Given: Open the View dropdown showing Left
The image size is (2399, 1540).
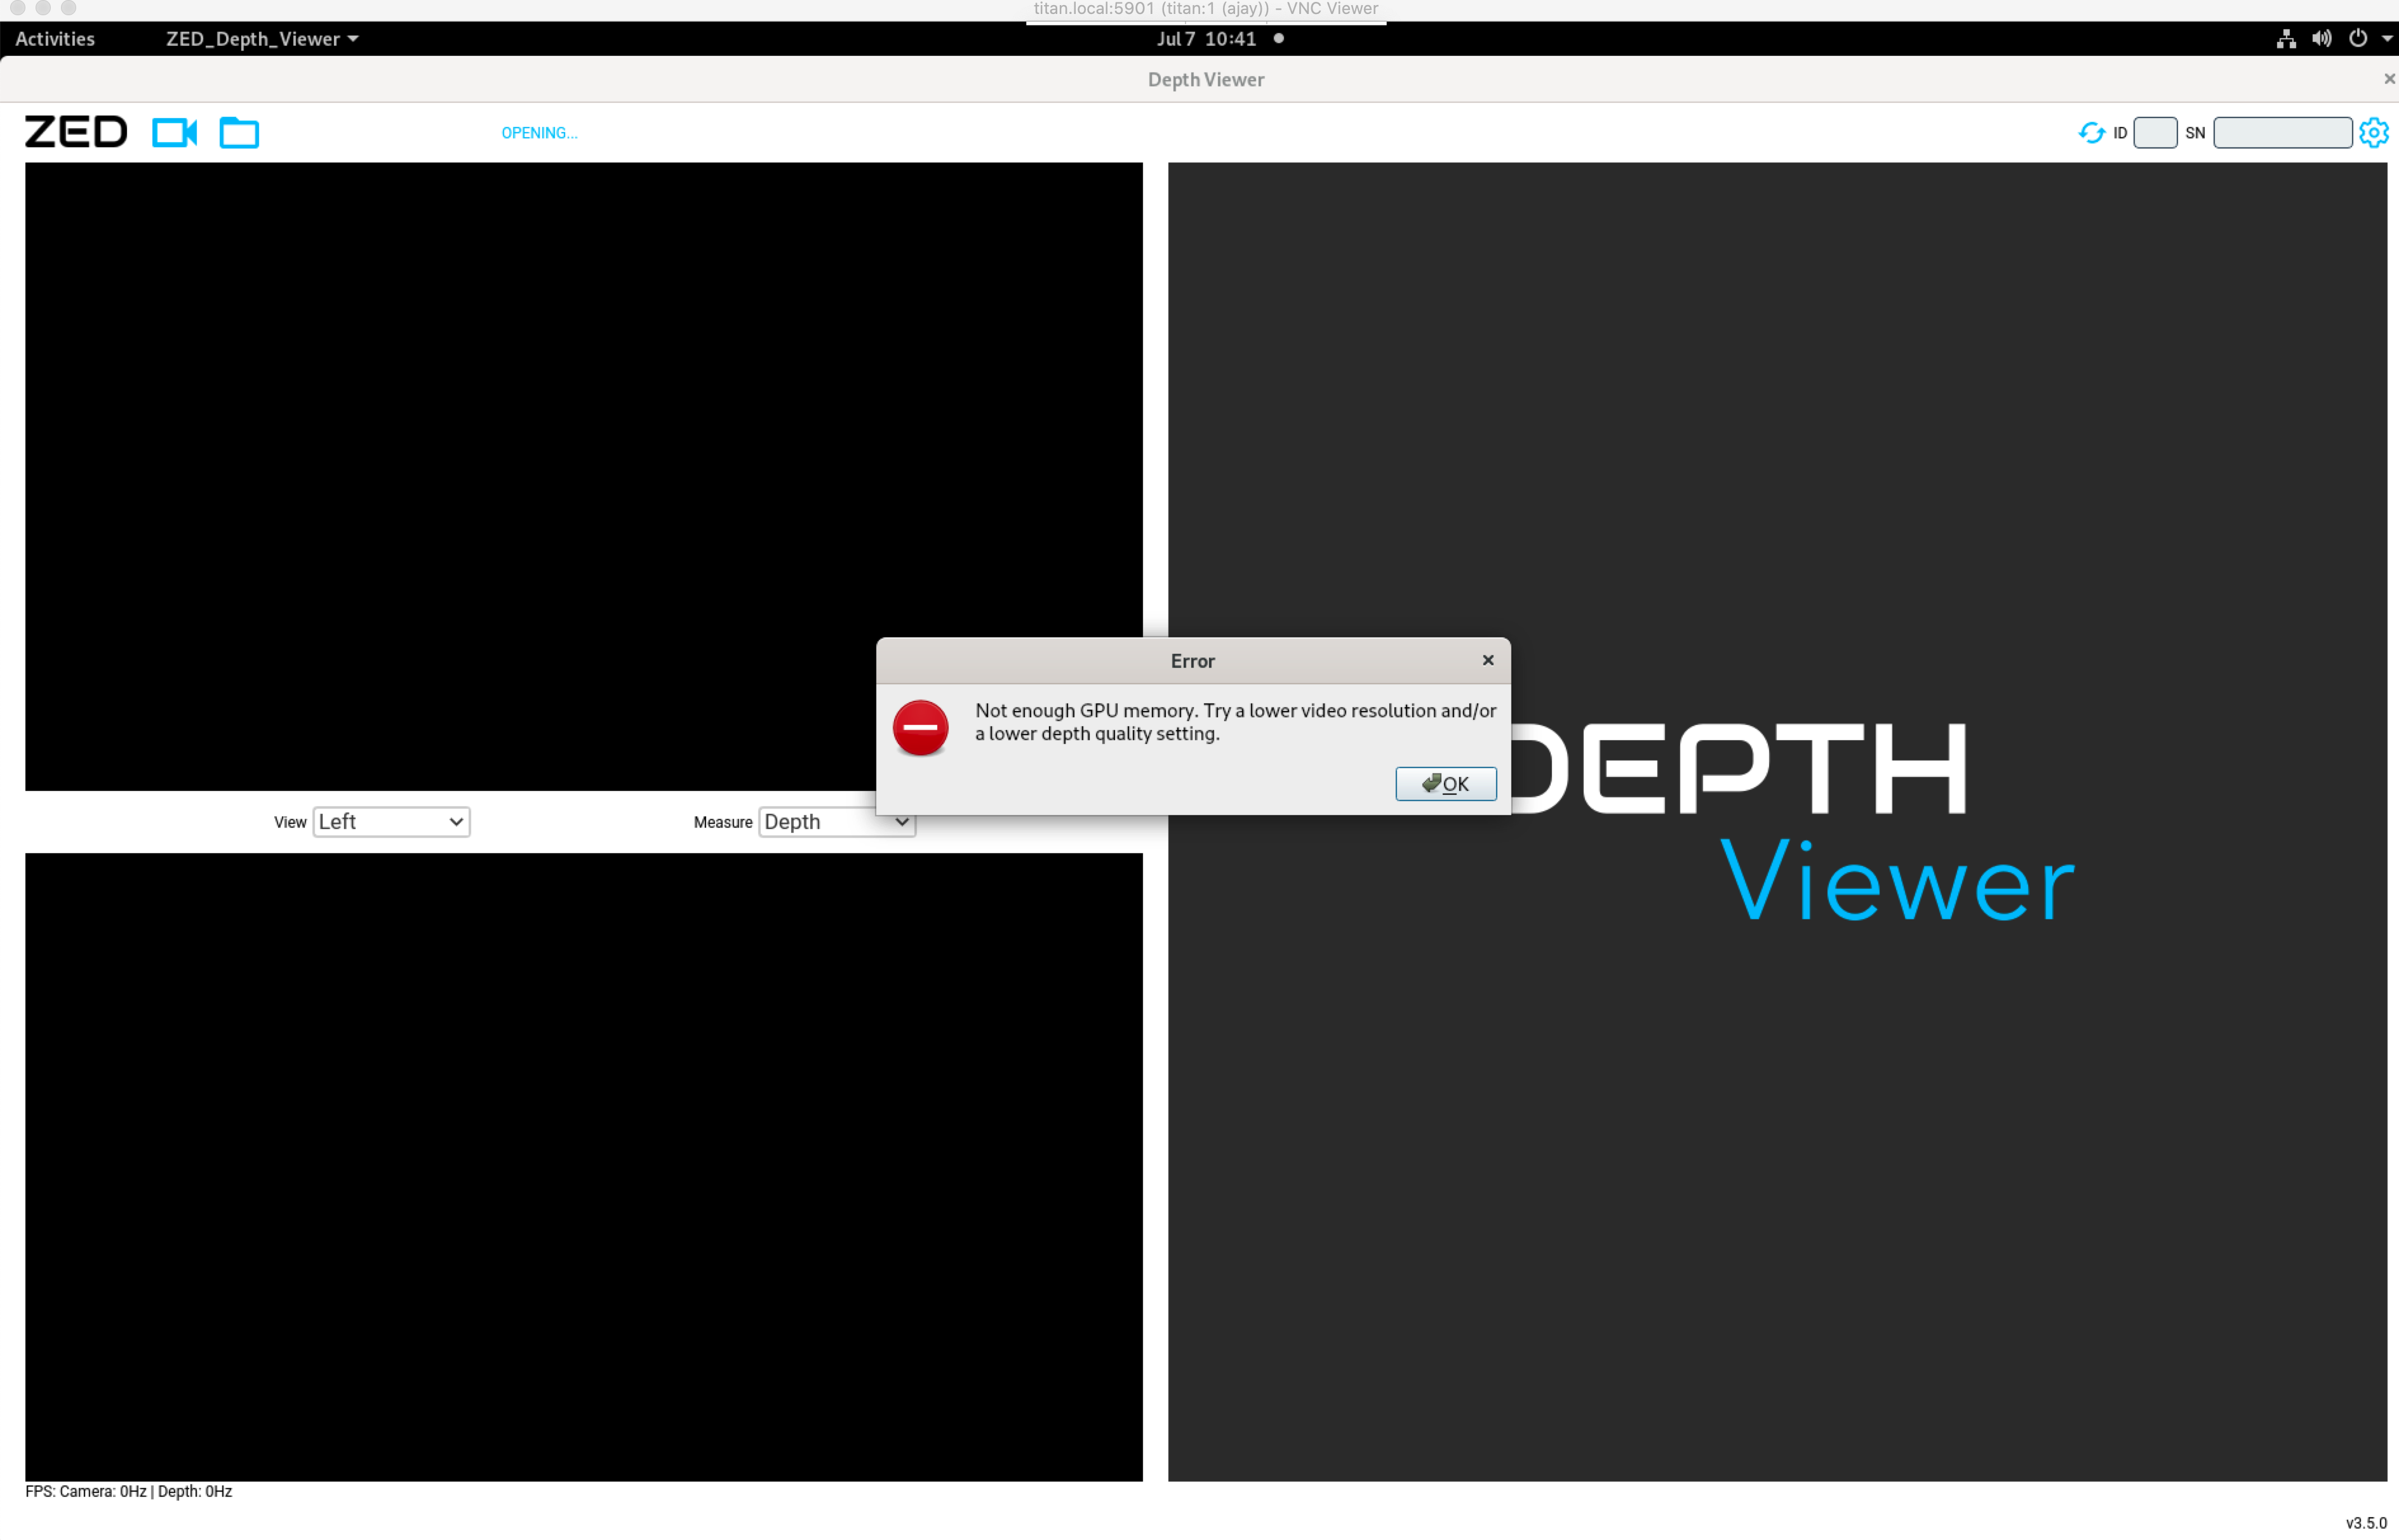Looking at the screenshot, I should tap(390, 821).
